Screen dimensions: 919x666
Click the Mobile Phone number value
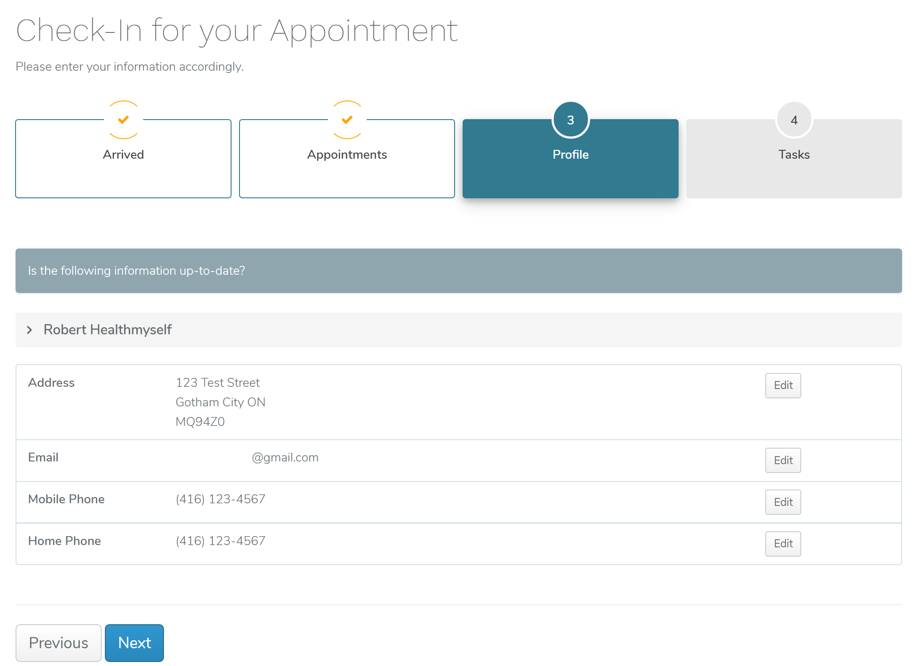click(220, 499)
